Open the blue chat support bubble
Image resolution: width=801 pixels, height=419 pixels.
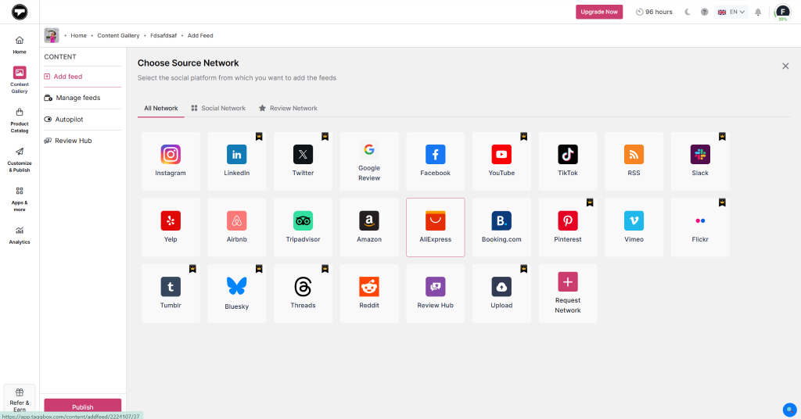790,410
